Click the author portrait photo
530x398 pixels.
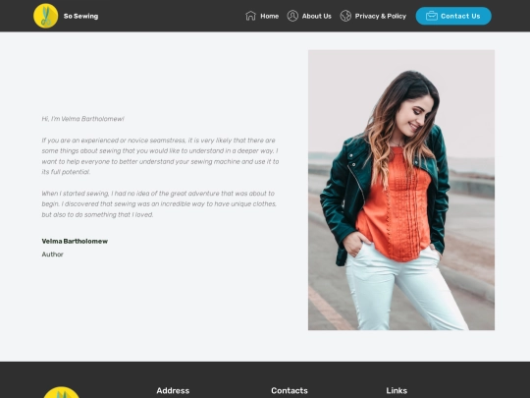[401, 190]
